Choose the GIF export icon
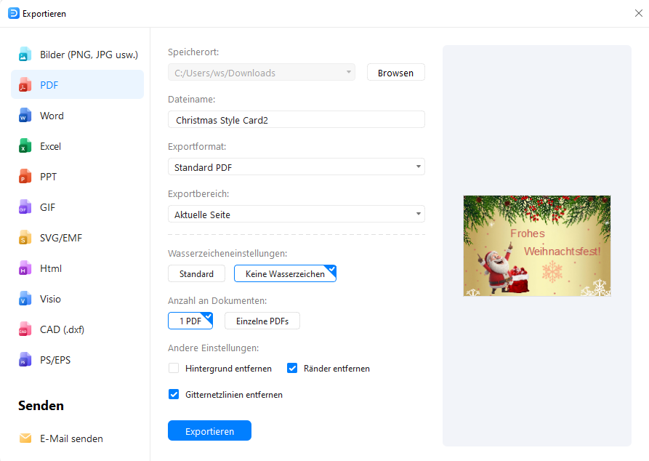 pyautogui.click(x=26, y=207)
